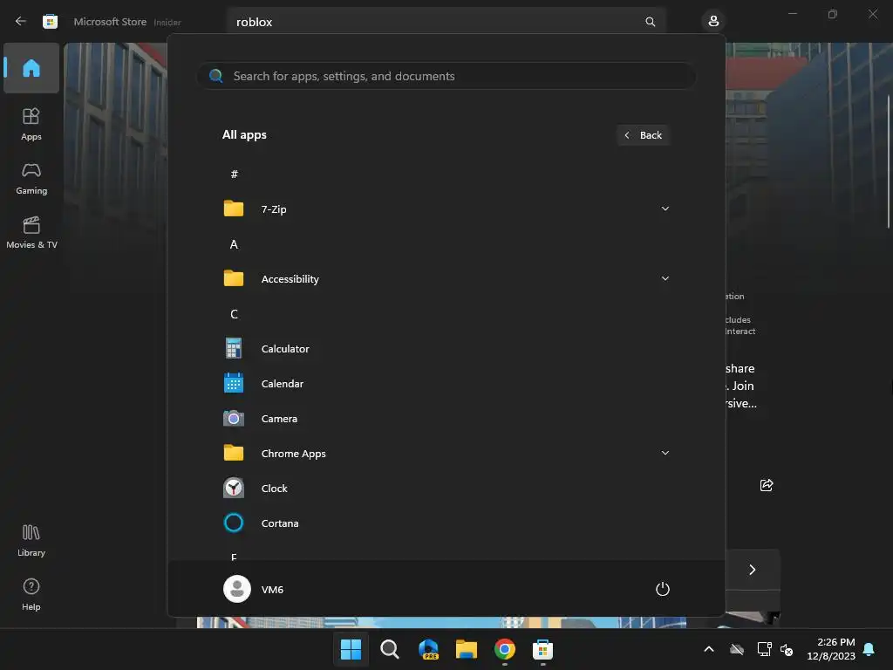Expand the Accessibility folder chevron
Viewport: 893px width, 670px height.
coord(665,278)
